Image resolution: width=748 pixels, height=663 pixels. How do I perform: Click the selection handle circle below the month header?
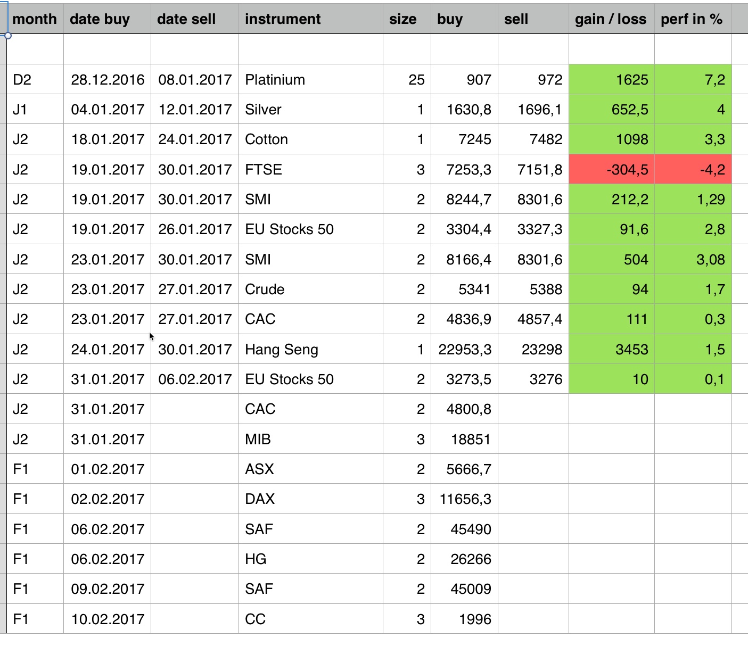[x=8, y=36]
